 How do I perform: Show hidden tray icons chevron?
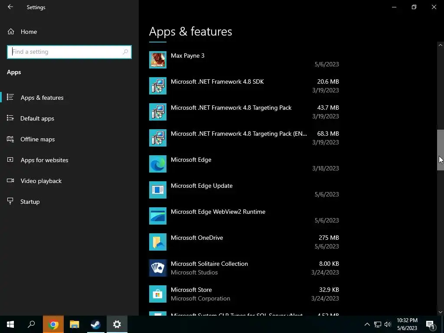(367, 324)
